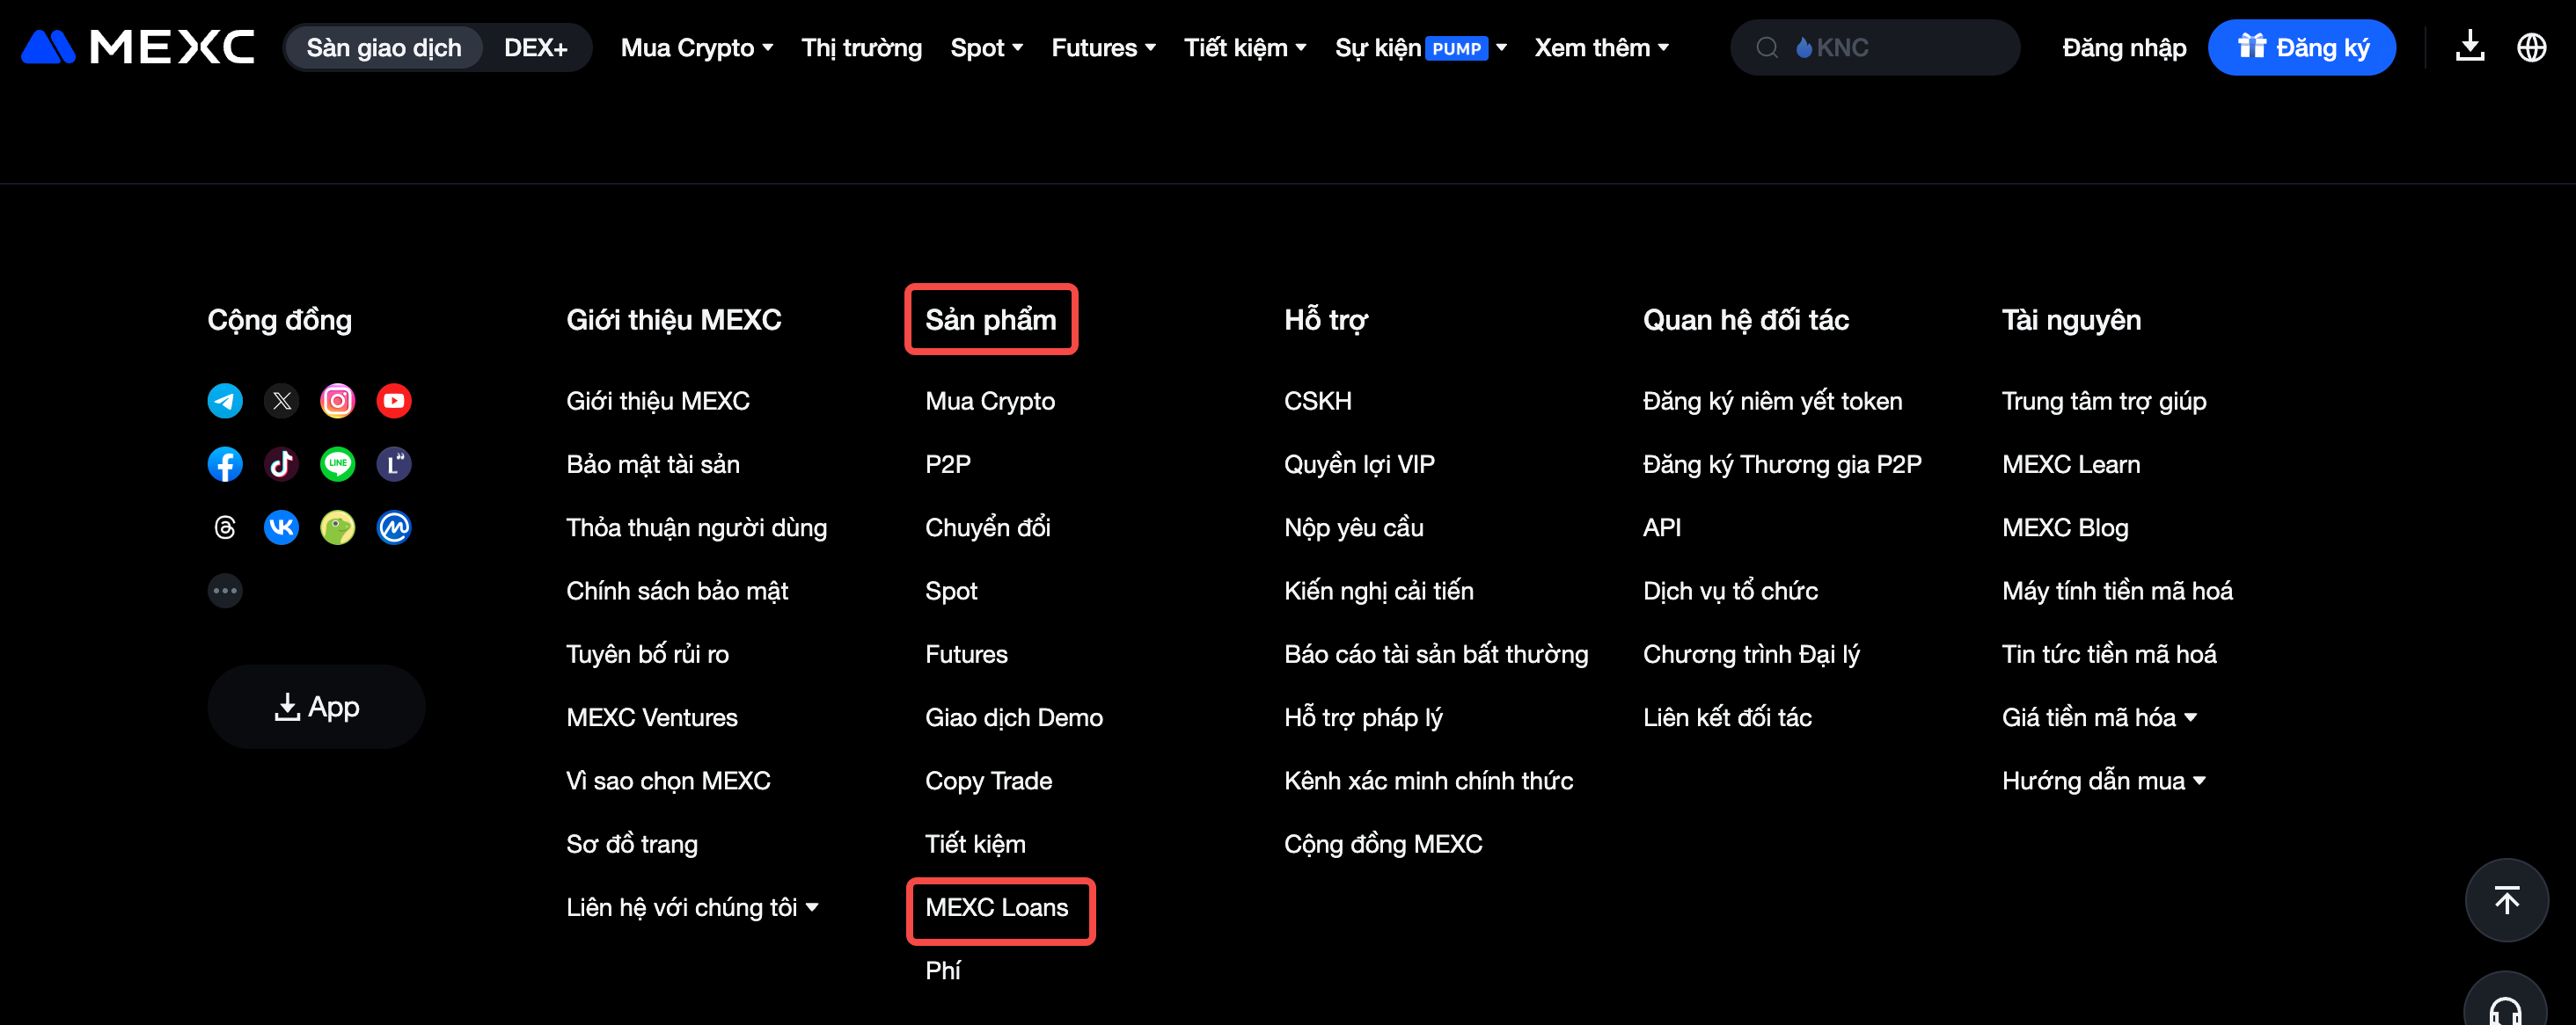
Task: Show more community links via three-dots icon
Action: (x=225, y=591)
